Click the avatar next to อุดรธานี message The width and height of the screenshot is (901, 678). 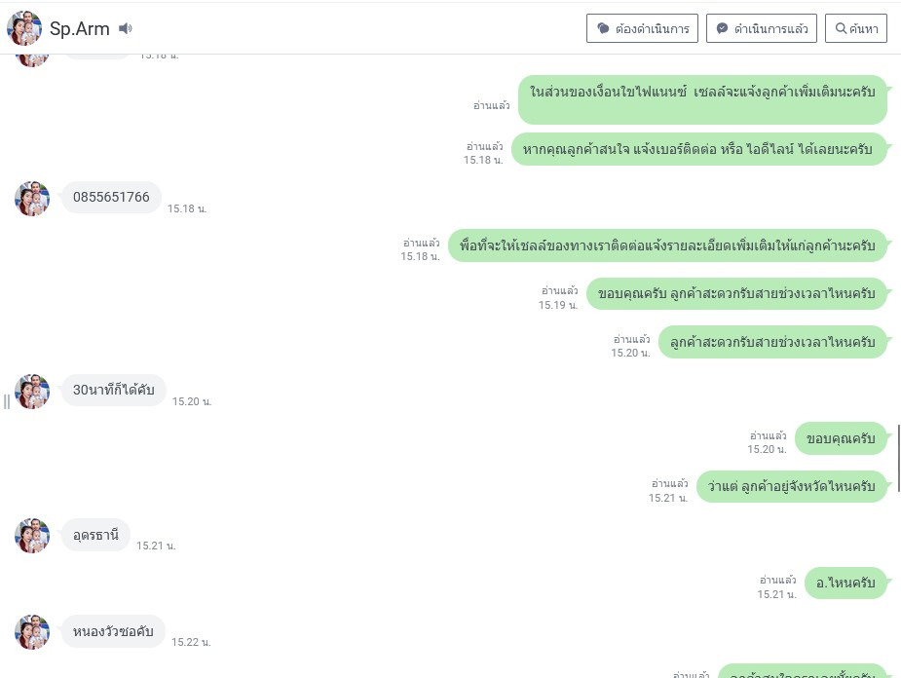pyautogui.click(x=32, y=536)
